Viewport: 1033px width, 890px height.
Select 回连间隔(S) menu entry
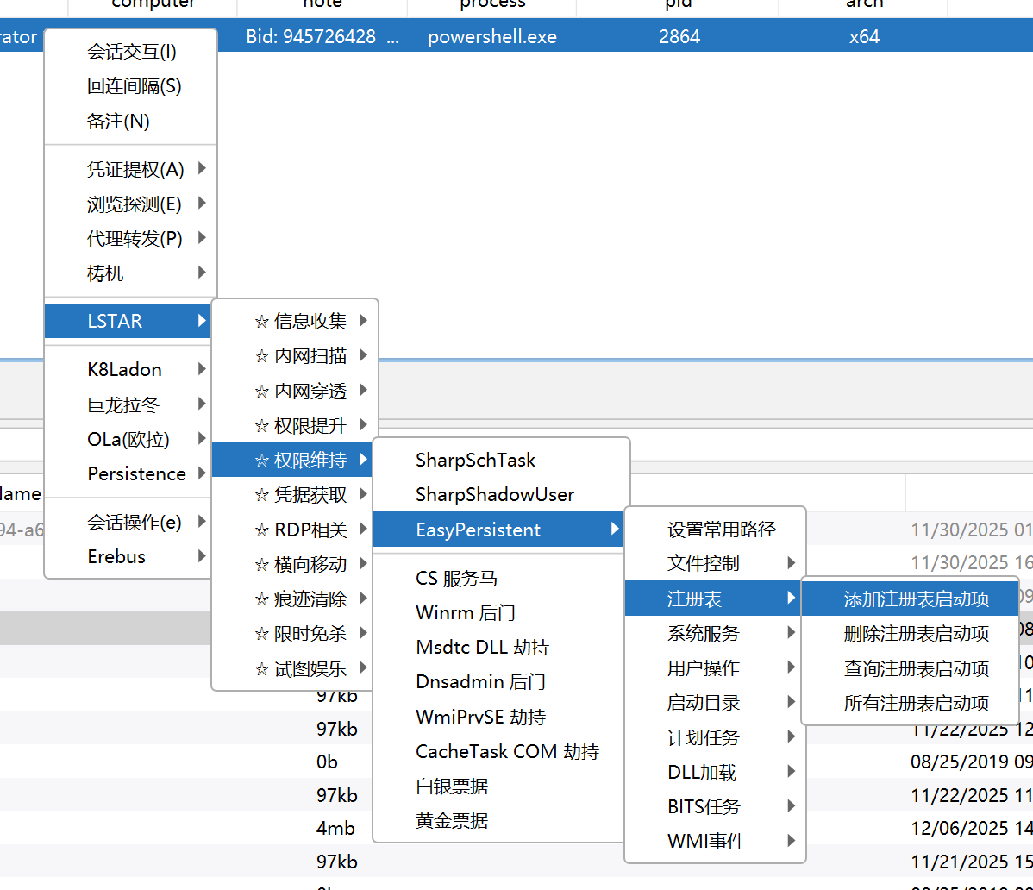(x=130, y=86)
